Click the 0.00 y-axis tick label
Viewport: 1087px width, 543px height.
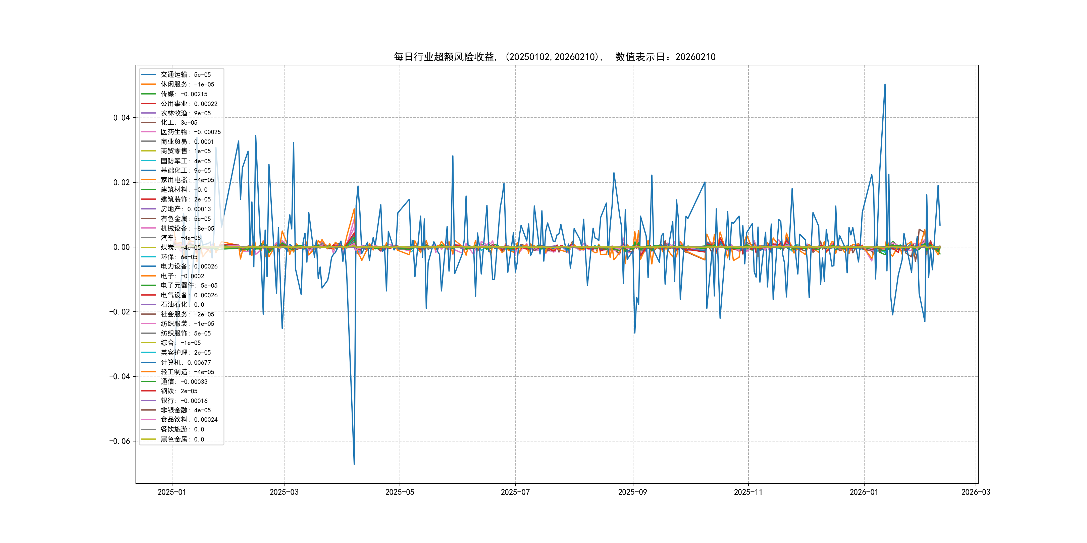[121, 247]
